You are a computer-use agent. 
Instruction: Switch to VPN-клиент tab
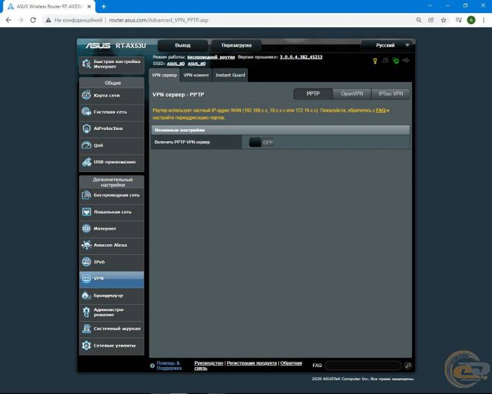(196, 75)
